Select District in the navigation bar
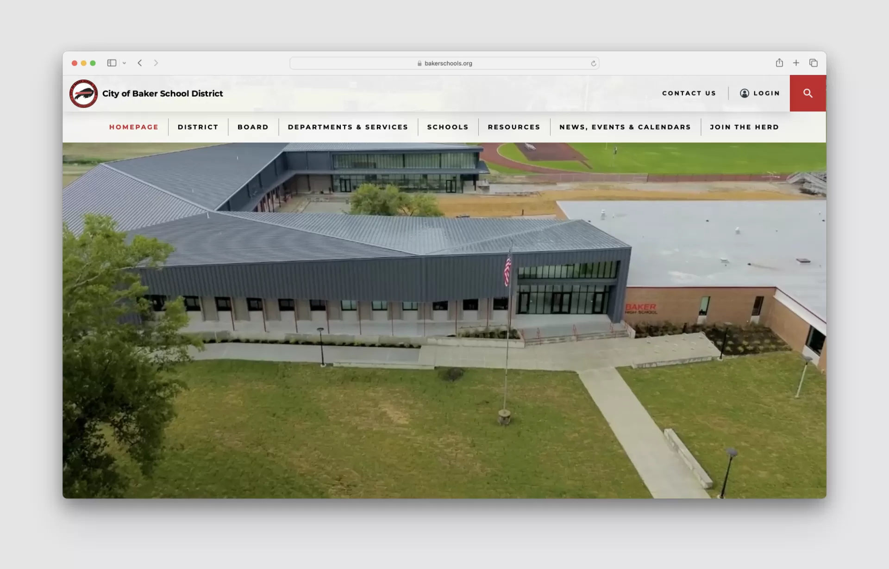 (198, 127)
